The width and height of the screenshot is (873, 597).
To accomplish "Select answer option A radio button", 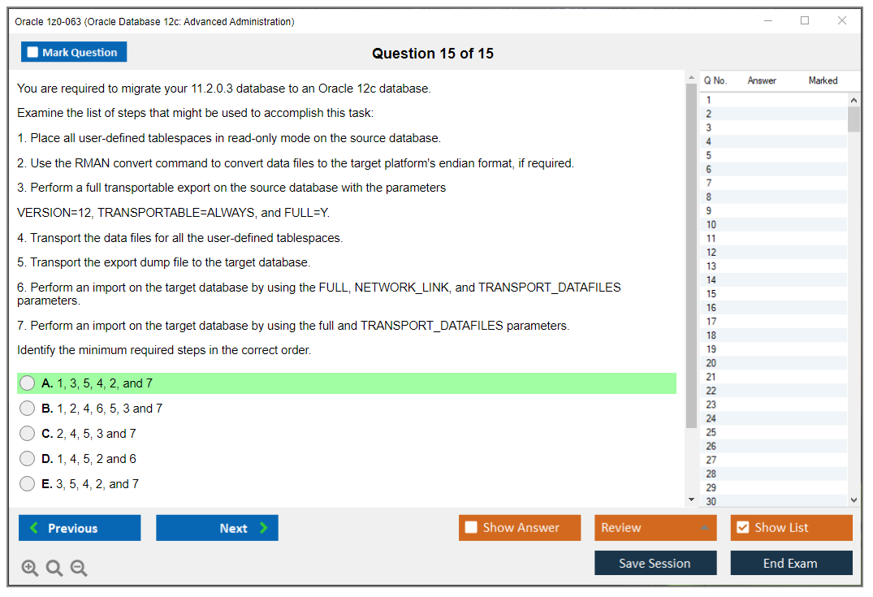I will pyautogui.click(x=28, y=383).
